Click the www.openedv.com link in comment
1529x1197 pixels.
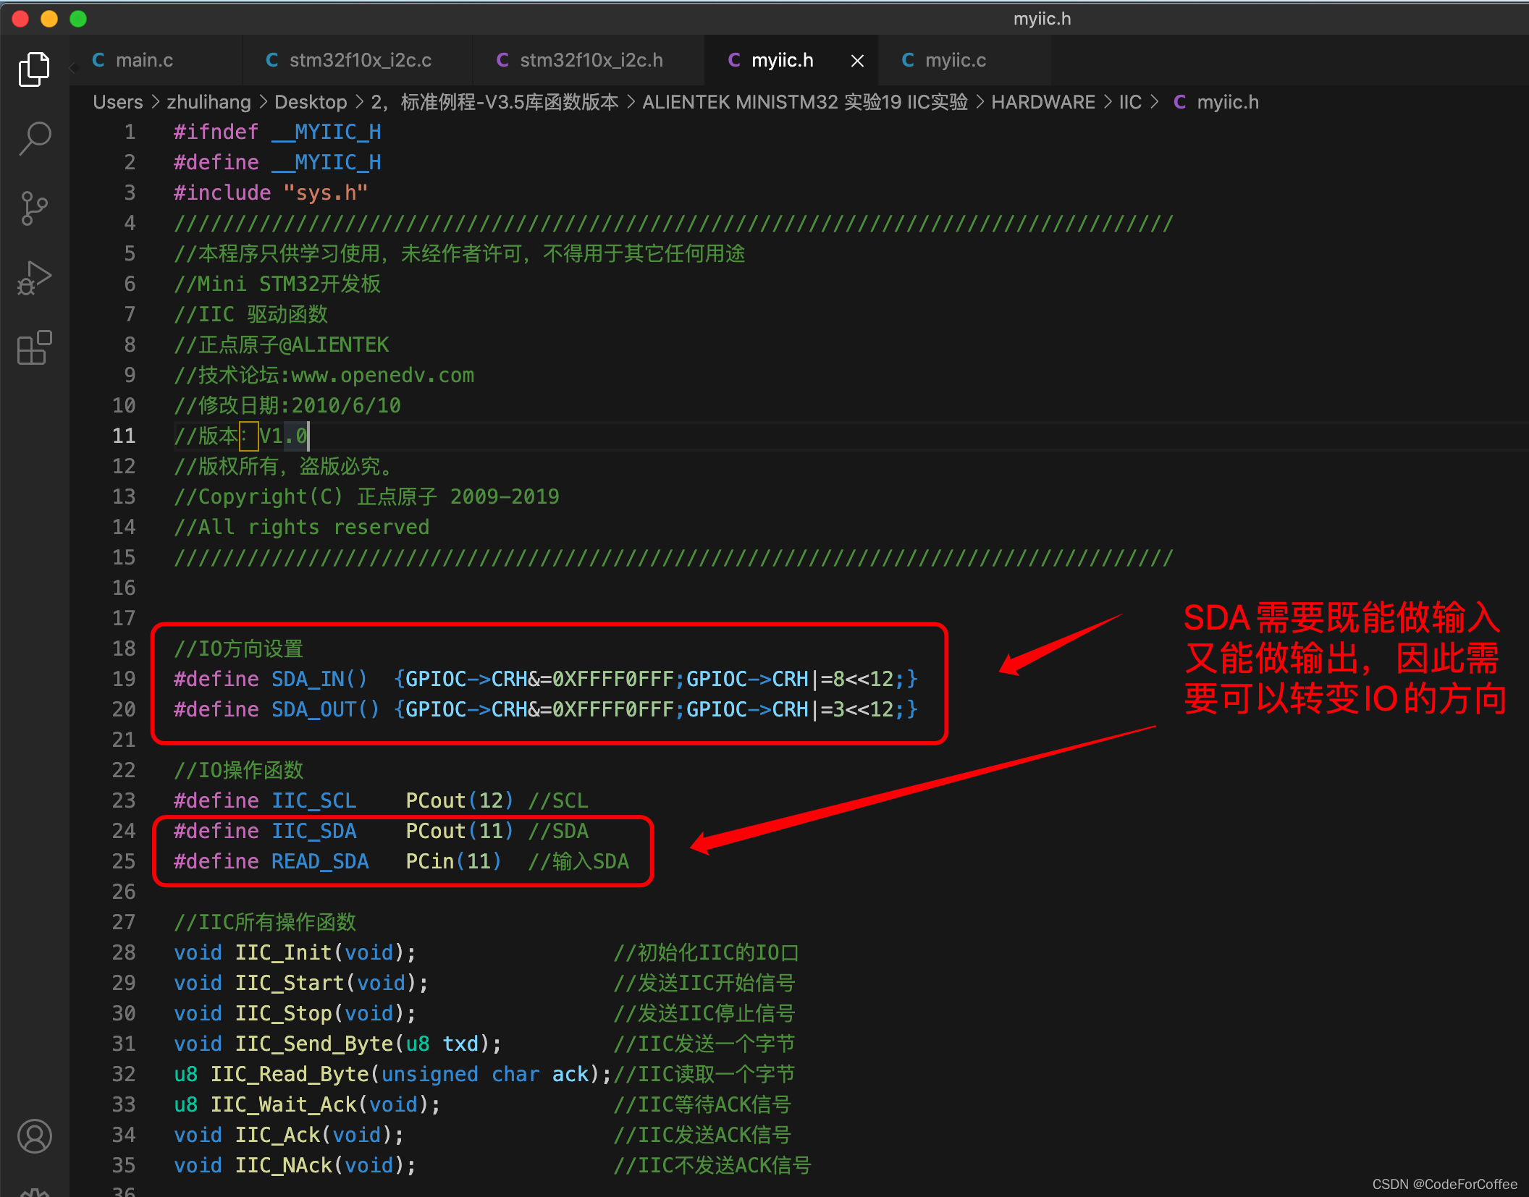pos(382,375)
